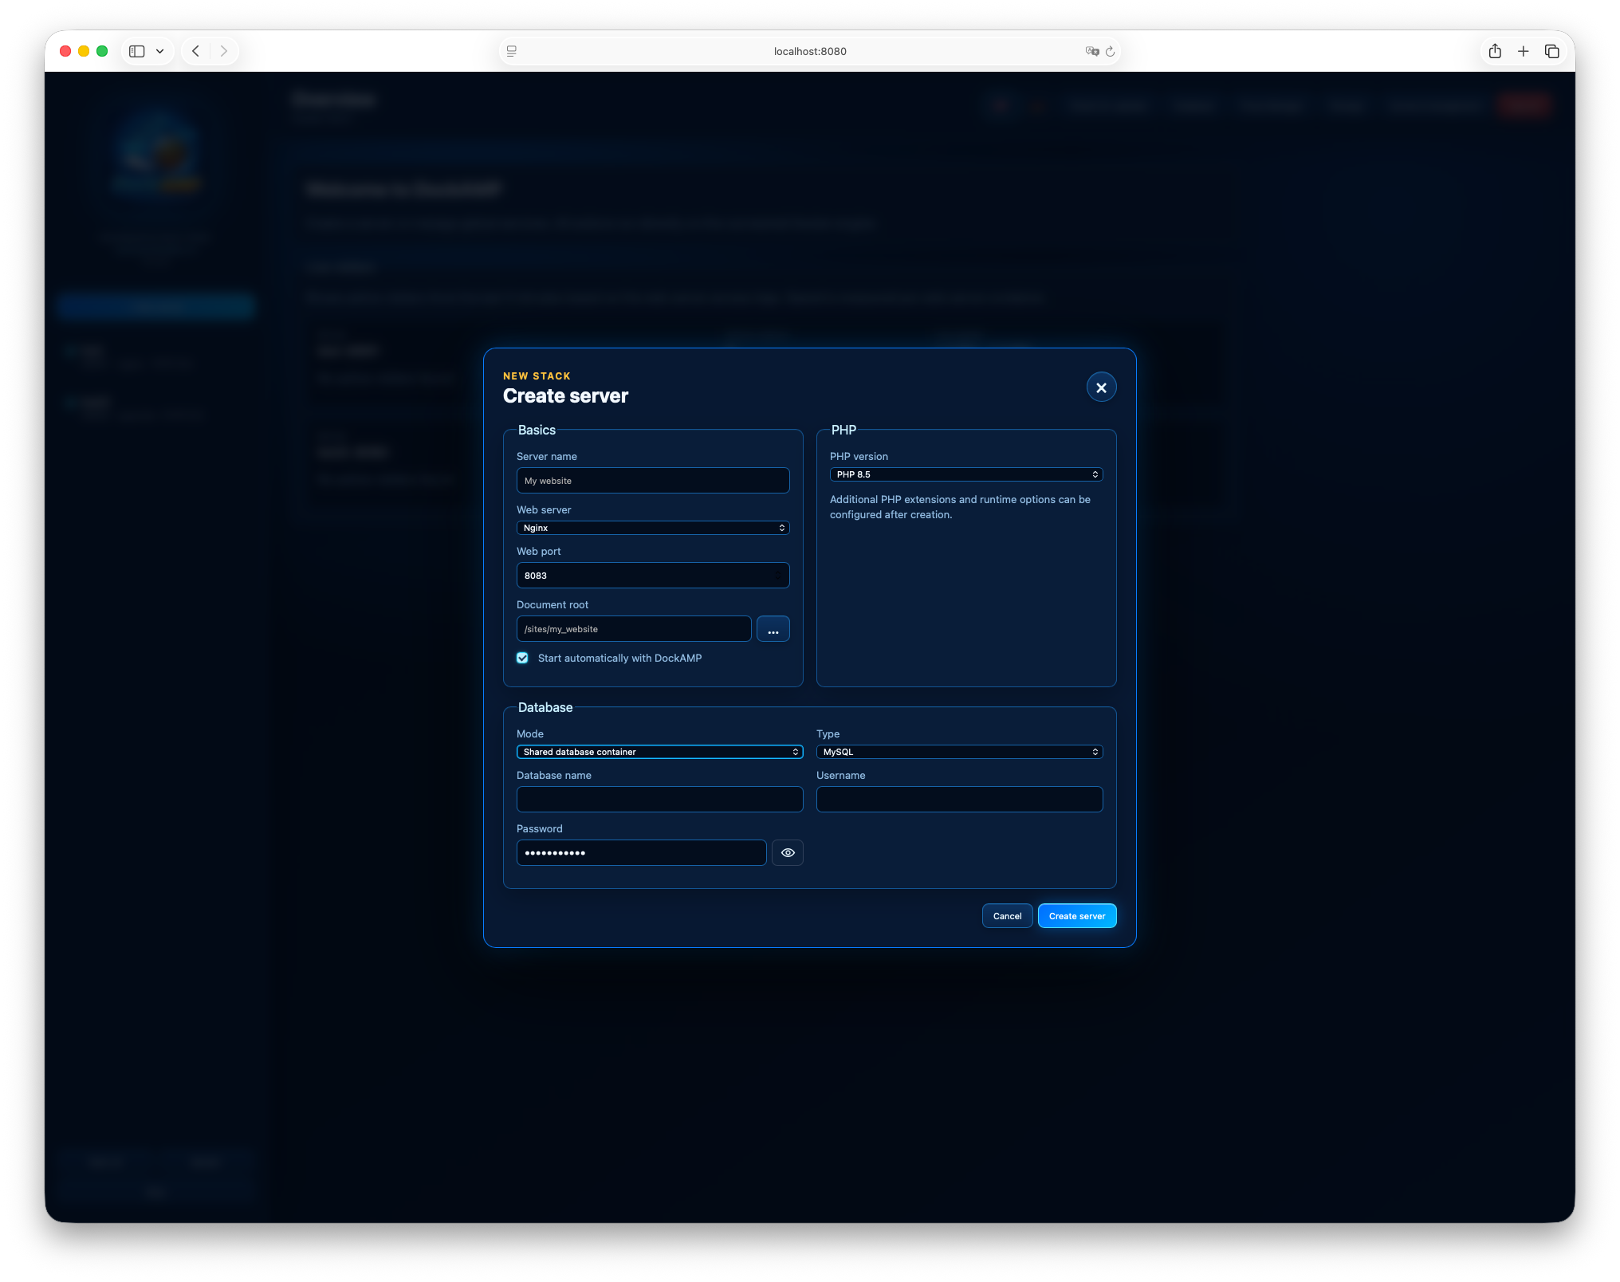Open the PHP version dropdown
1620x1282 pixels.
tap(966, 474)
